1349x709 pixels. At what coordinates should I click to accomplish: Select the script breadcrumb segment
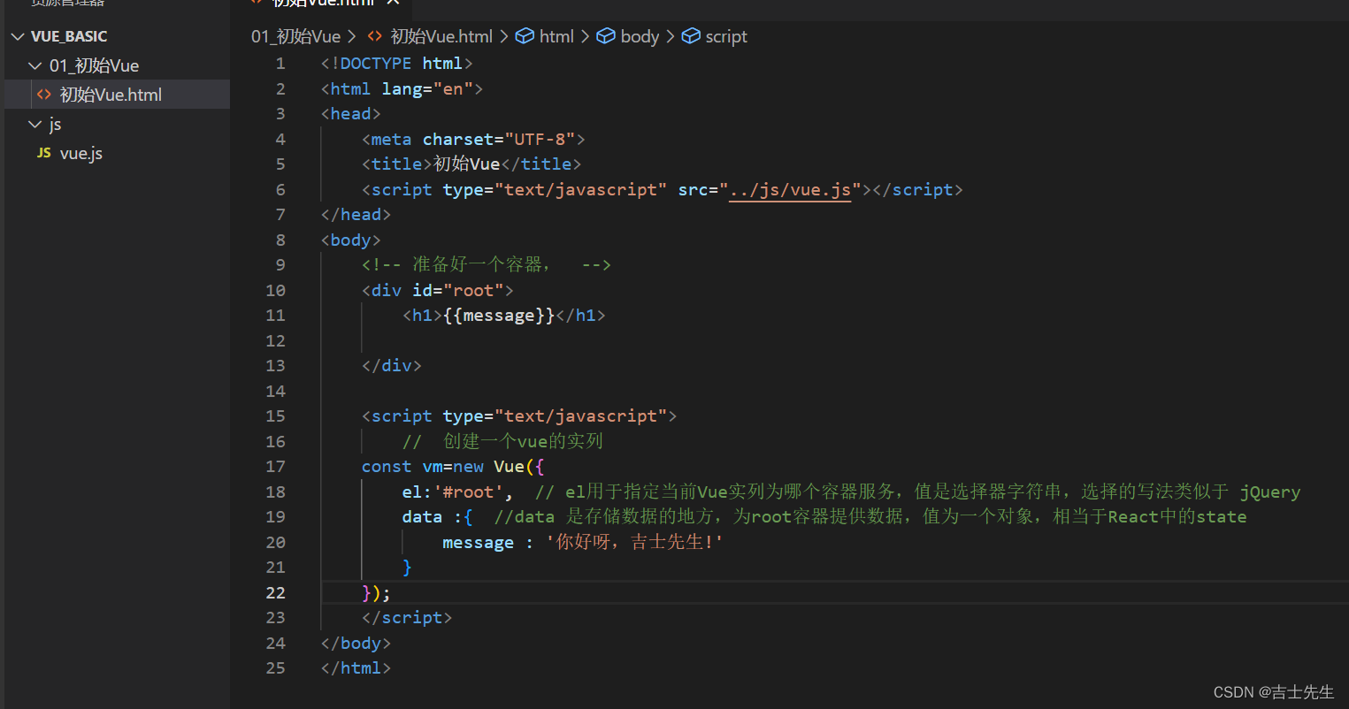726,36
